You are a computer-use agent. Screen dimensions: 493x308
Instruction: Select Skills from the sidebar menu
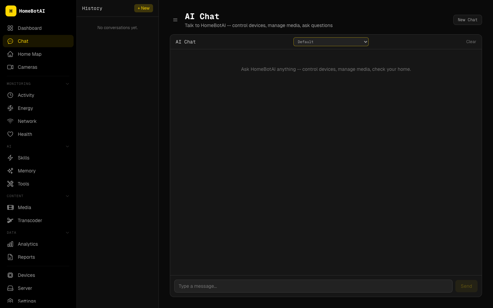point(24,158)
